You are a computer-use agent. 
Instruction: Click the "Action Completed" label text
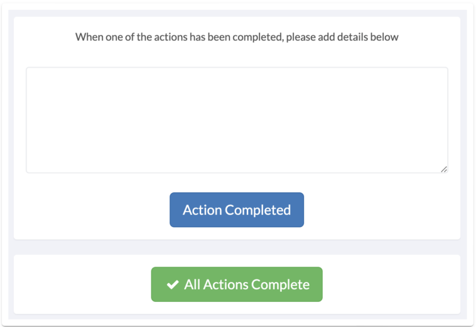point(237,210)
